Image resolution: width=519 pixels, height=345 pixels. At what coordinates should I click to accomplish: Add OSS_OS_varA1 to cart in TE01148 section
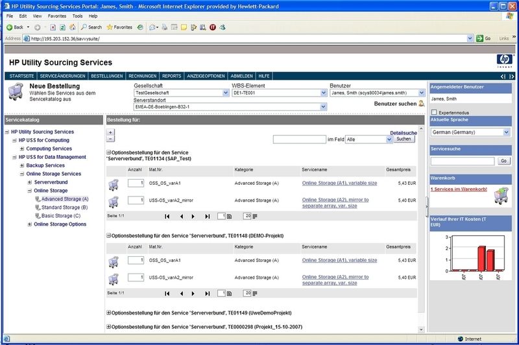pyautogui.click(x=114, y=261)
